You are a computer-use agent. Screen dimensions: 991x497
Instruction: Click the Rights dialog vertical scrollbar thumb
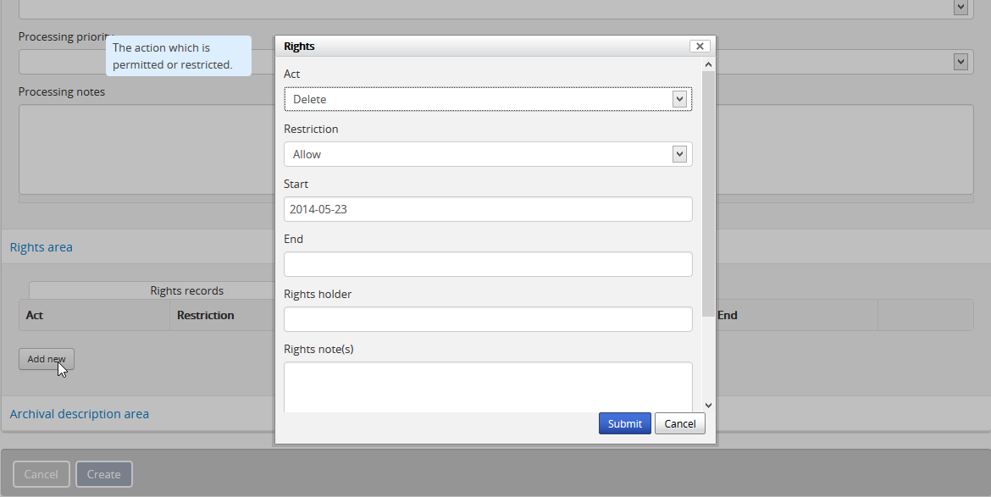[708, 195]
